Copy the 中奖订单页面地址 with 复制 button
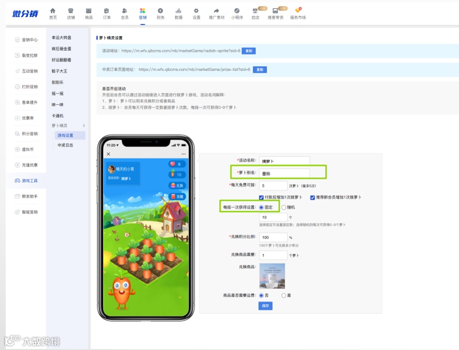The width and height of the screenshot is (459, 350). click(260, 69)
